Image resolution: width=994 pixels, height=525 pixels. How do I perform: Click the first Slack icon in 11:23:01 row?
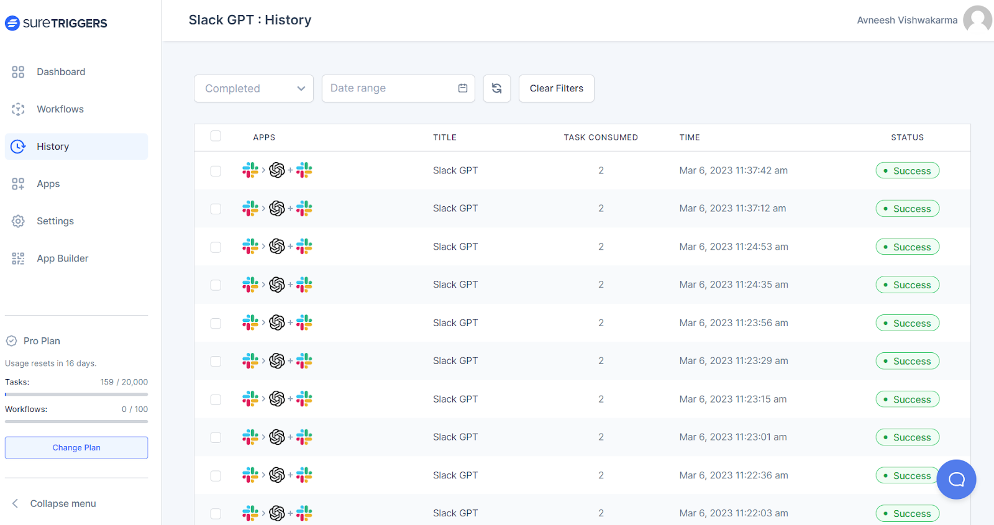tap(250, 437)
